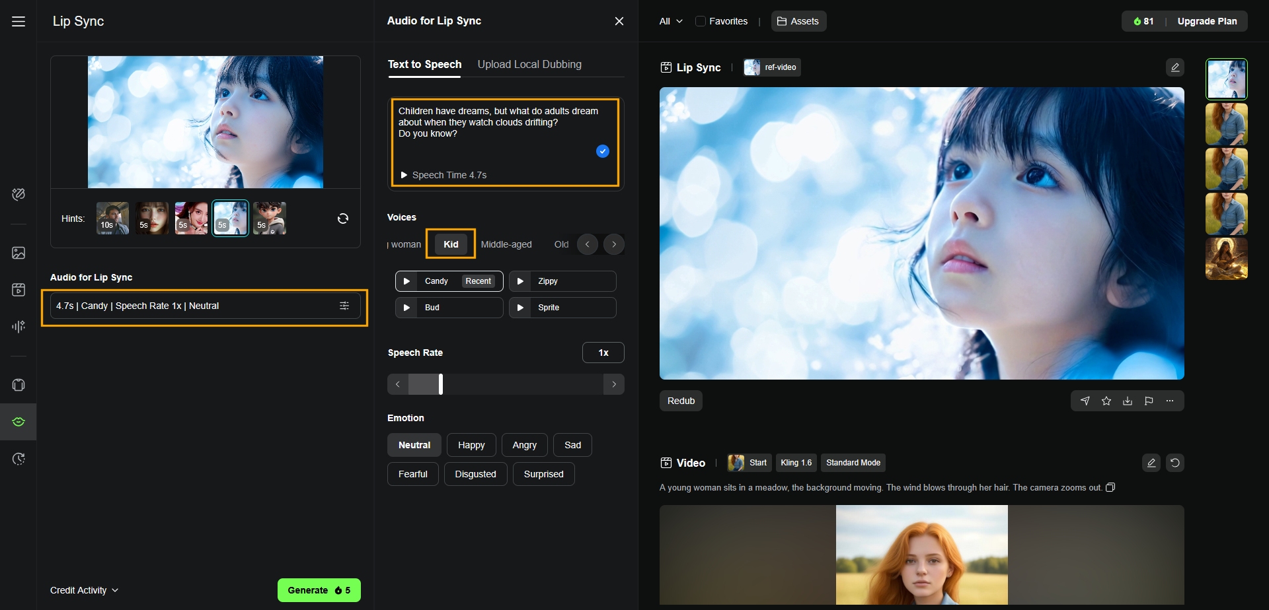This screenshot has width=1269, height=610.
Task: Click the Redub button
Action: [681, 401]
